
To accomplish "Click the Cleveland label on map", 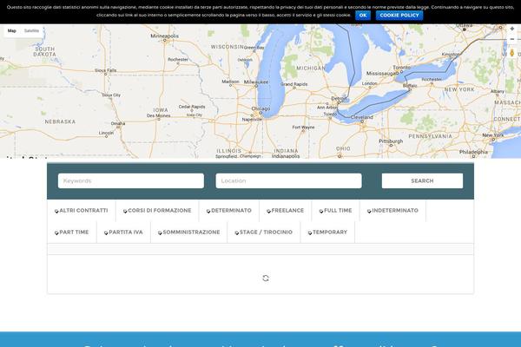I will [362, 117].
